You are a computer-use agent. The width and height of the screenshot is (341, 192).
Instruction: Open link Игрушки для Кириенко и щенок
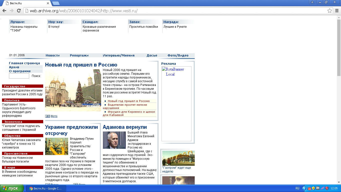[x=129, y=113]
